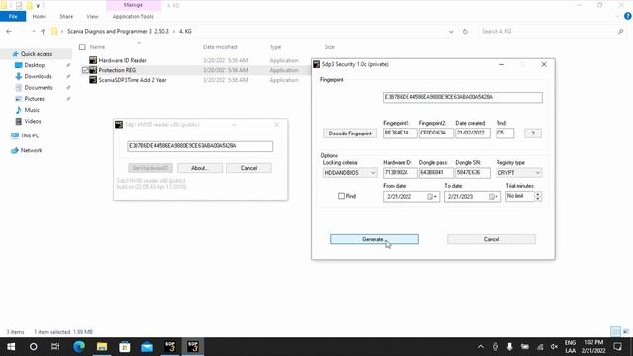The image size is (633, 356).
Task: Open Quick access in navigation pane
Action: click(37, 54)
